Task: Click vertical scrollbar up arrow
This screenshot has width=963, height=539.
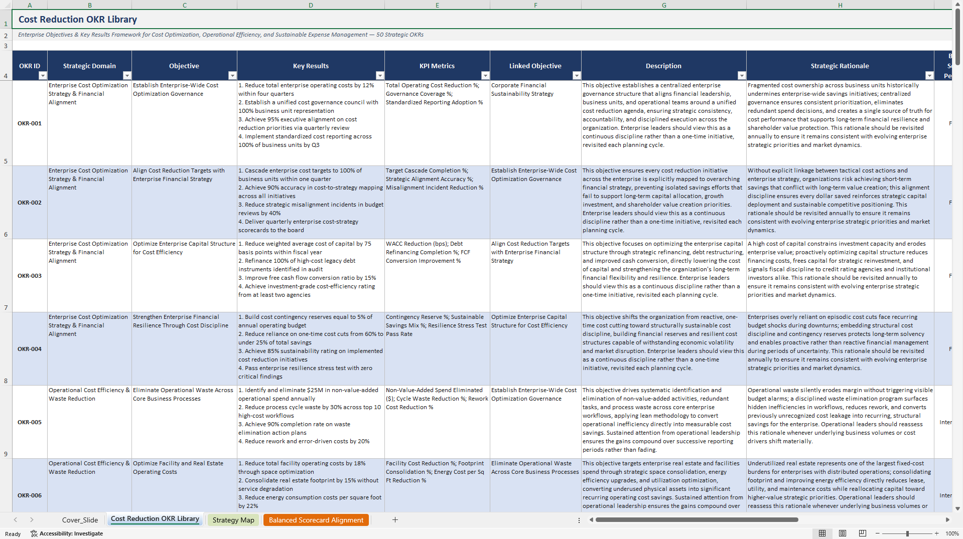Action: tap(957, 5)
